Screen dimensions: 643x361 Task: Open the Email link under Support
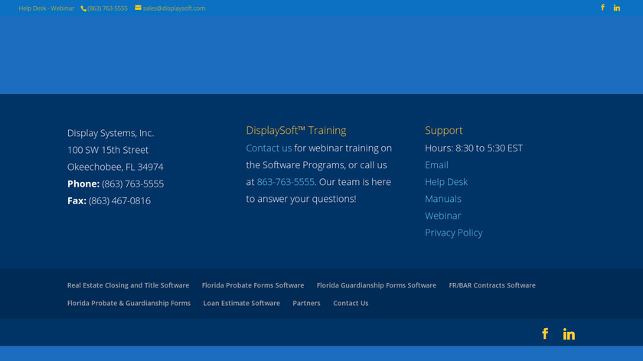(x=436, y=165)
